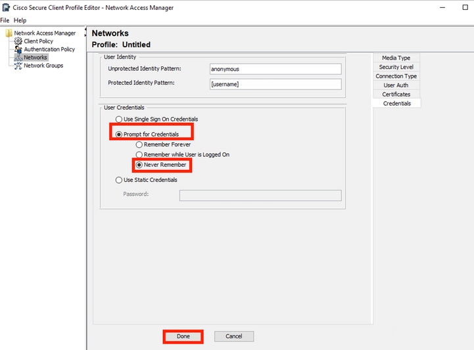Open the Certificates tab

(x=396, y=94)
